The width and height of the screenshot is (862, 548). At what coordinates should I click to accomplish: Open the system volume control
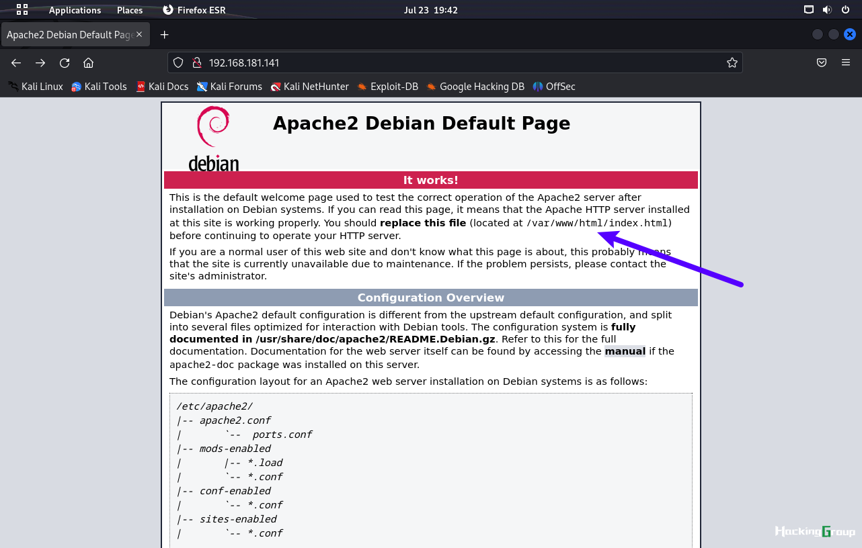827,10
